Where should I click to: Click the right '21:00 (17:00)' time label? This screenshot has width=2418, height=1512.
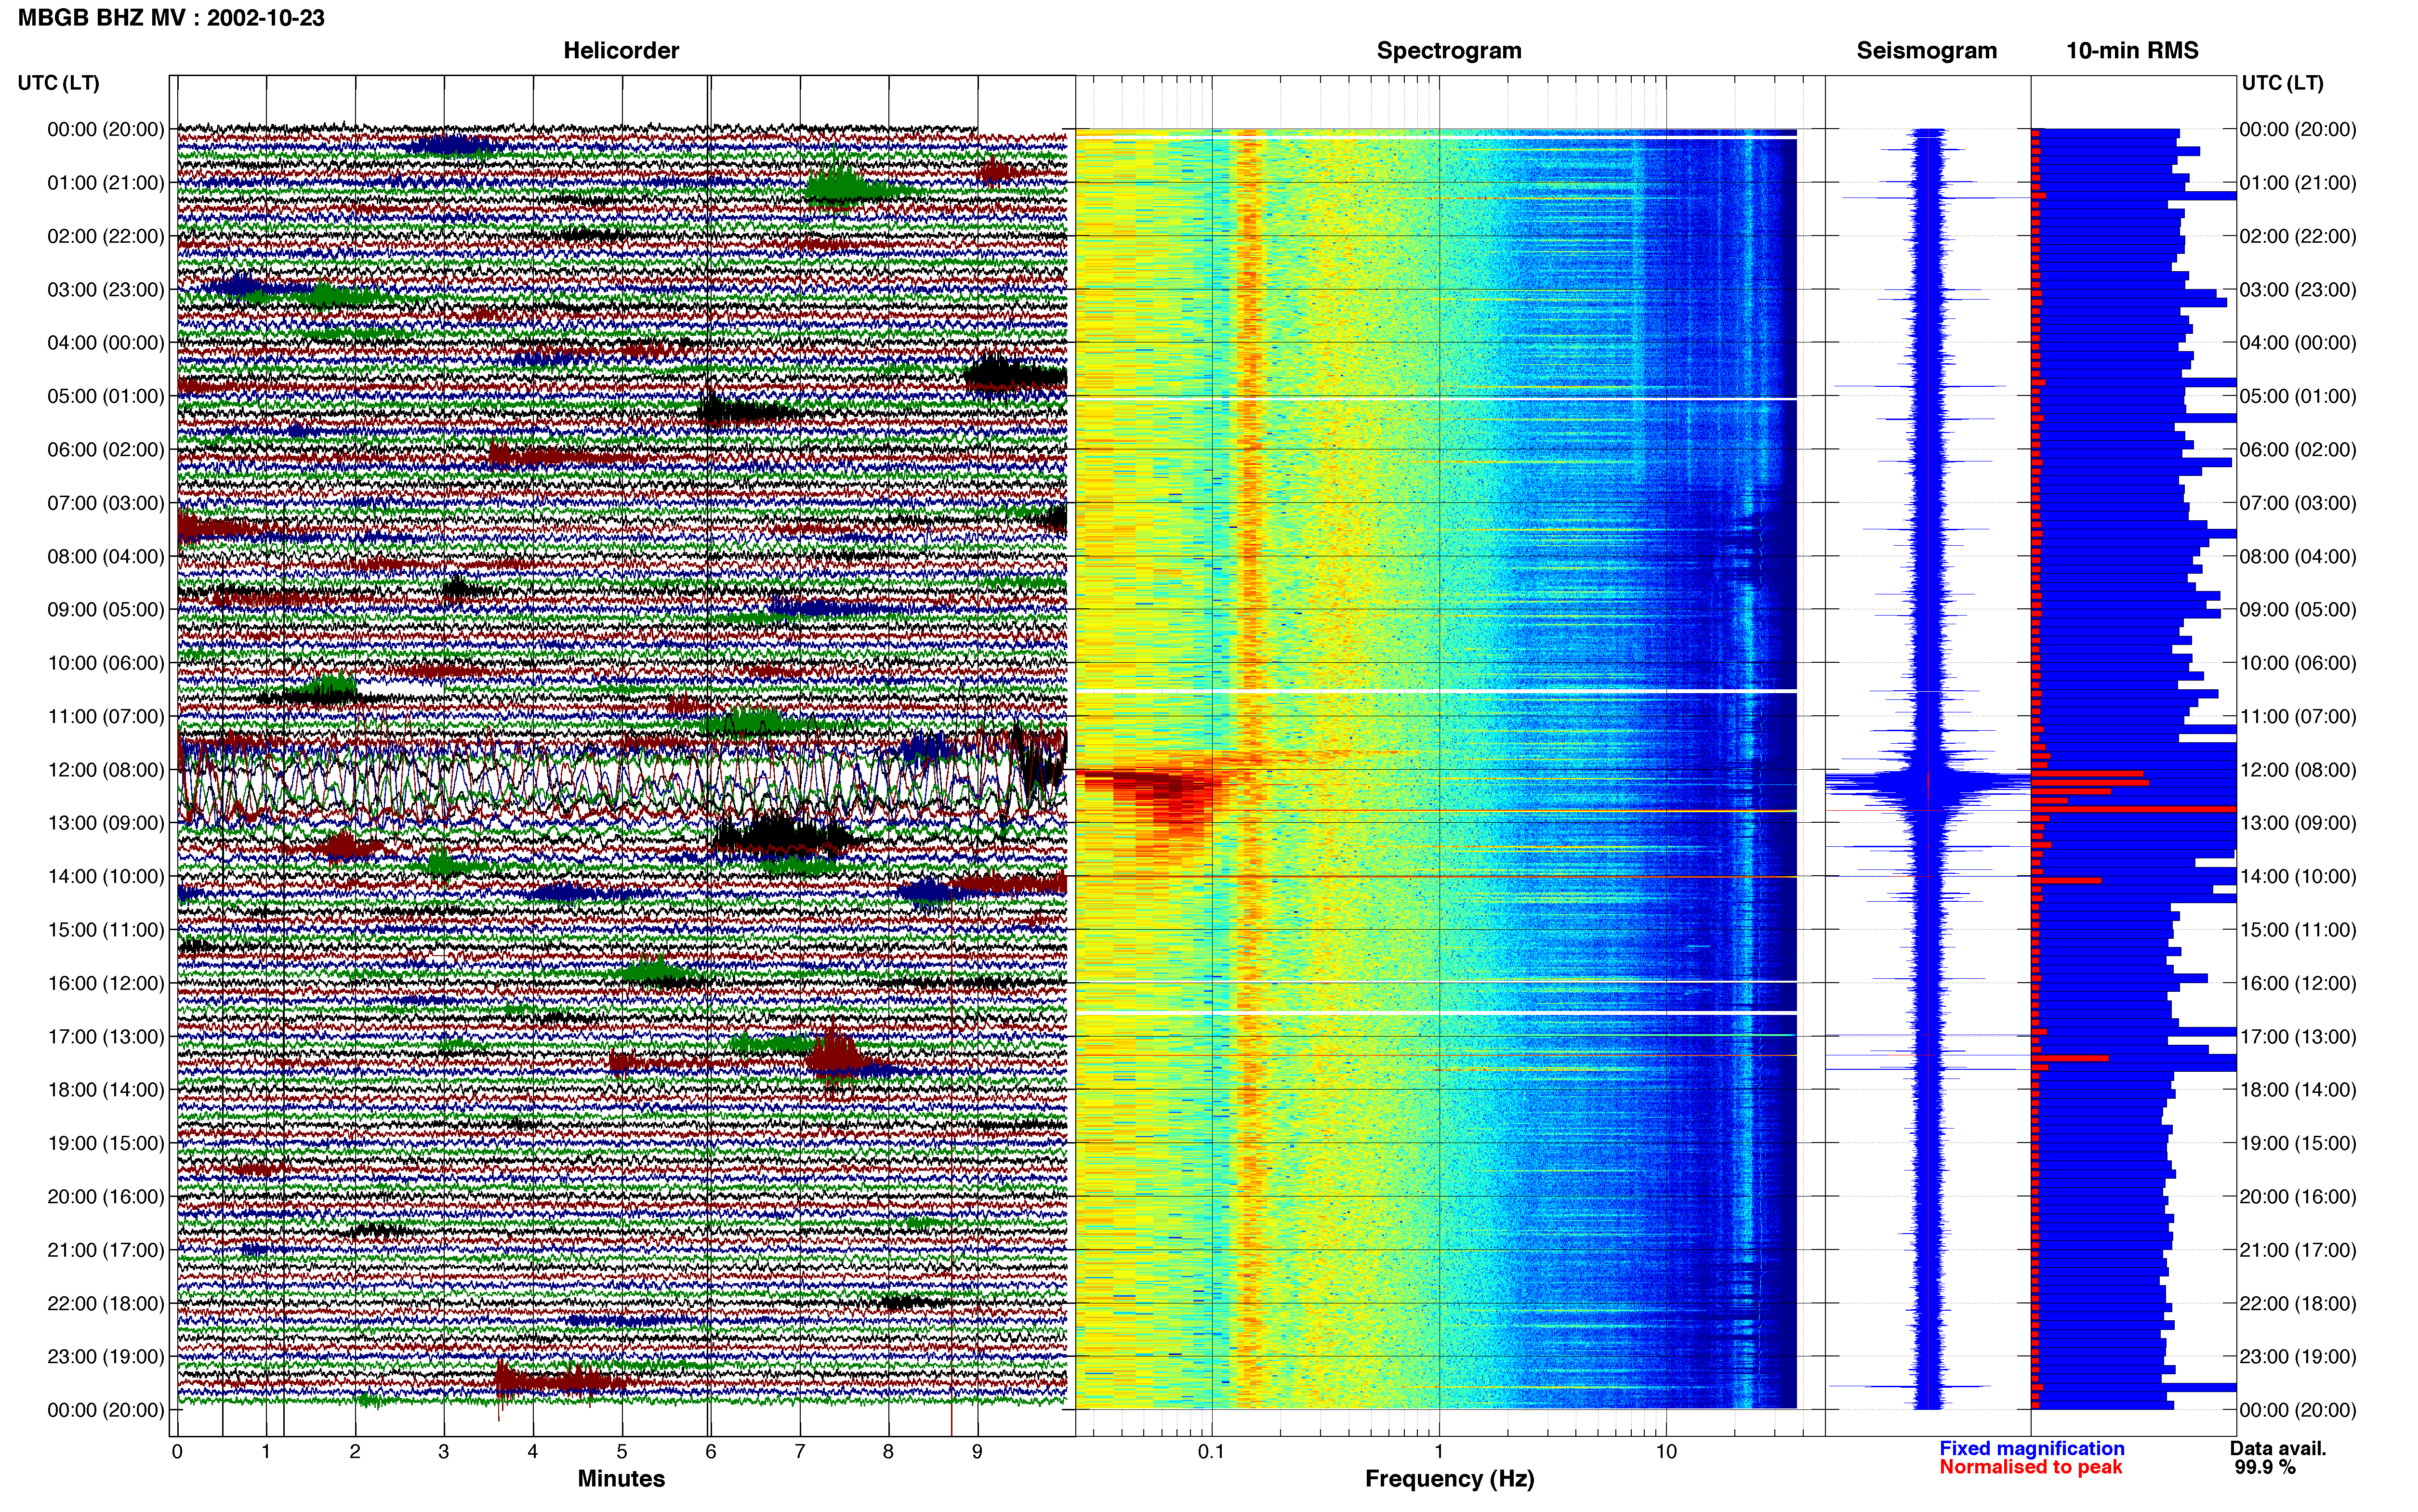[2298, 1250]
